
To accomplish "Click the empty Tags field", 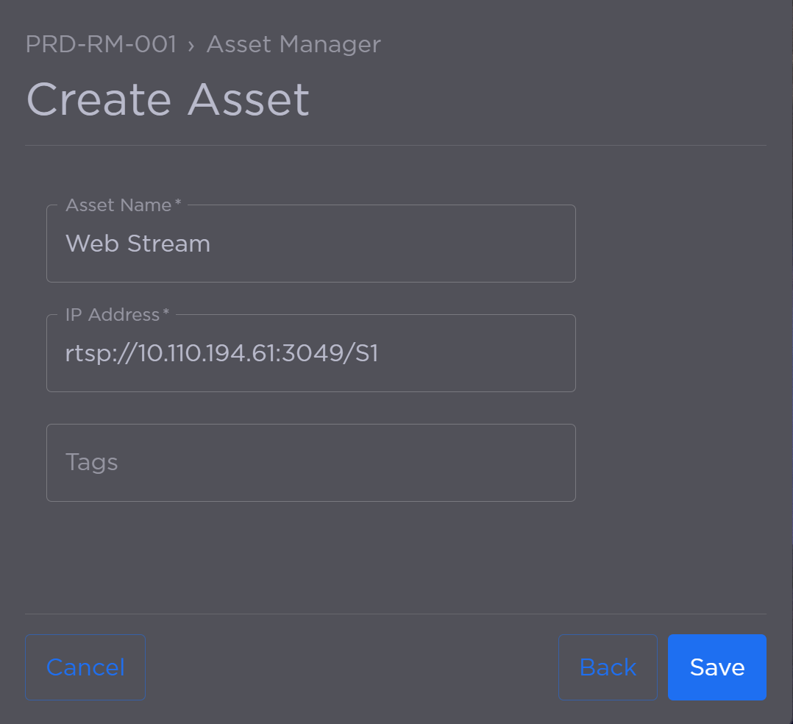I will tap(309, 462).
